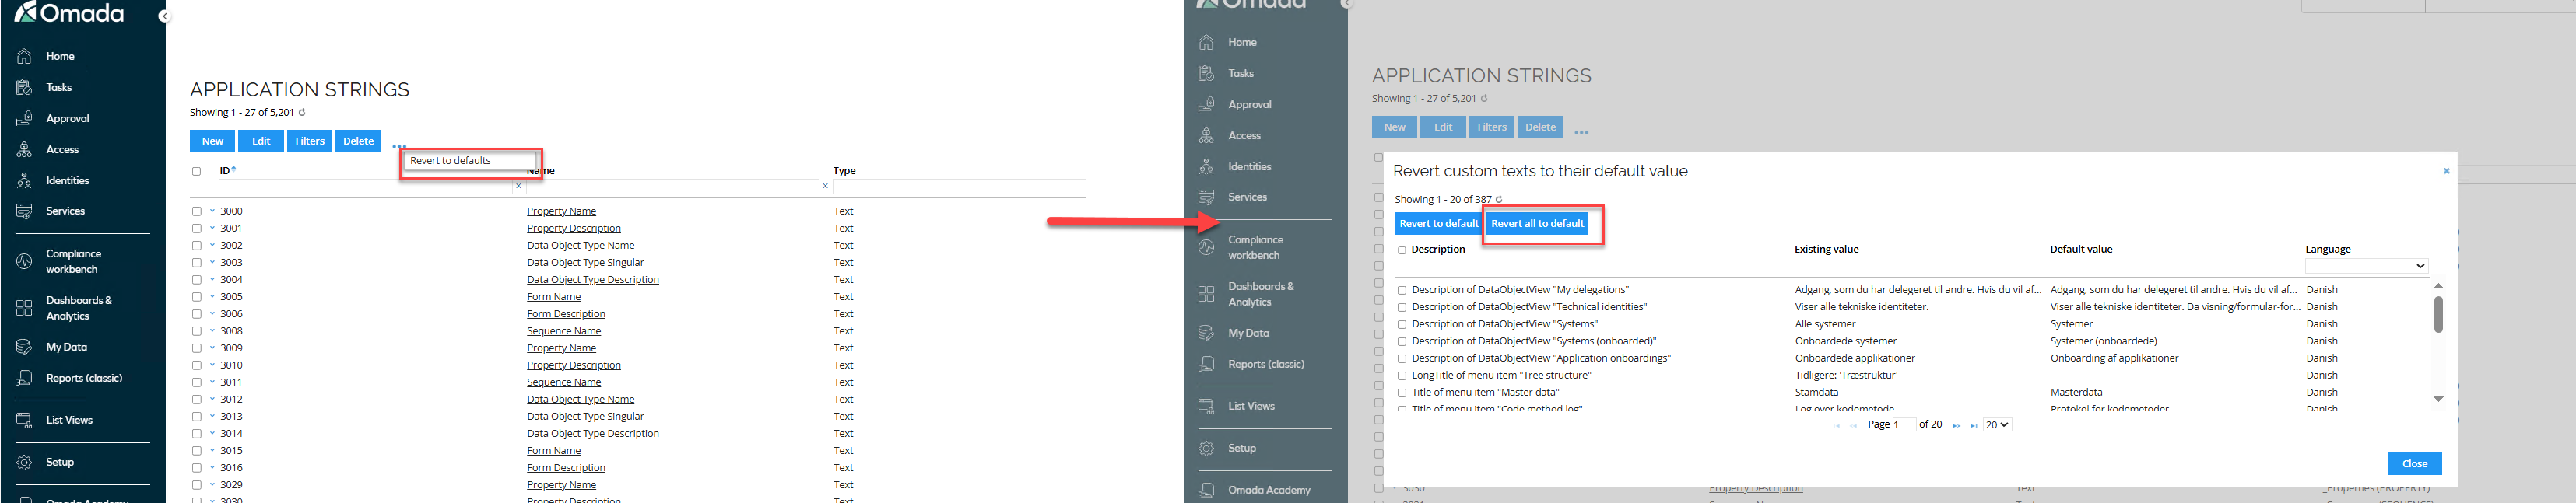
Task: Tick checkbox for row 3015
Action: pyautogui.click(x=197, y=451)
